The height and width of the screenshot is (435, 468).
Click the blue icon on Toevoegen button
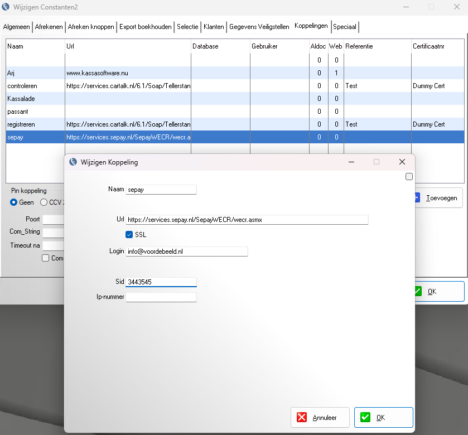click(x=417, y=197)
